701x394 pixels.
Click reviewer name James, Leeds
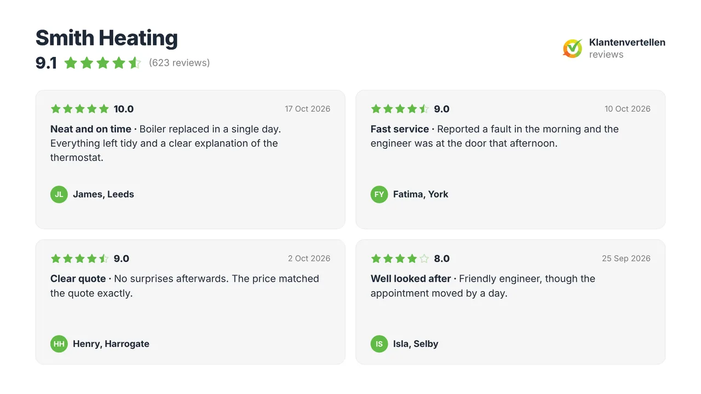104,194
